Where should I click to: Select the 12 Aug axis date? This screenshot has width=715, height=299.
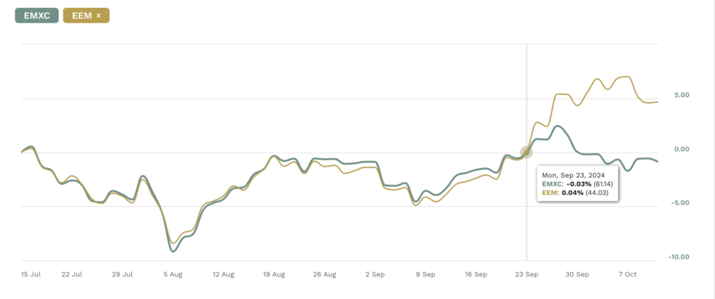click(x=223, y=274)
